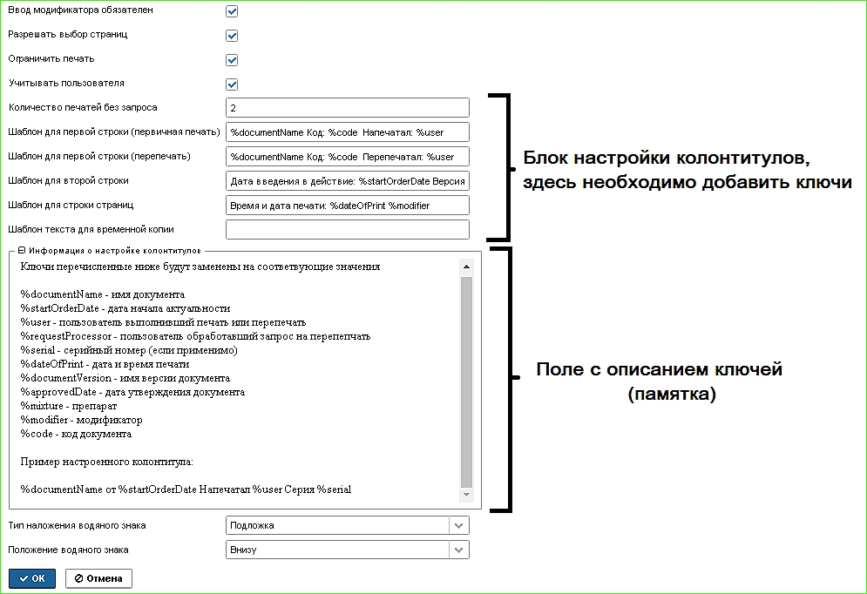The image size is (867, 594).
Task: Click "Ключи перечисленные ниже" intro sentence
Action: (200, 267)
